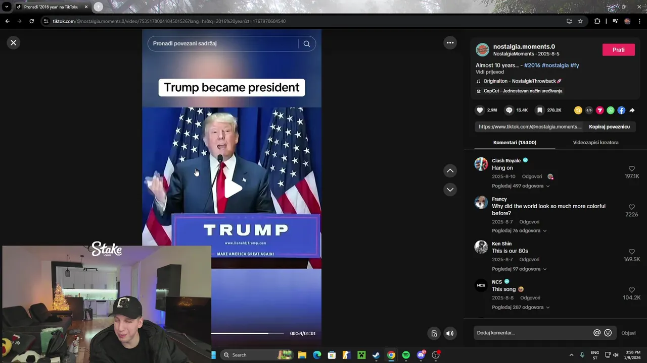The width and height of the screenshot is (647, 363).
Task: Like the NCS comment
Action: tap(631, 290)
